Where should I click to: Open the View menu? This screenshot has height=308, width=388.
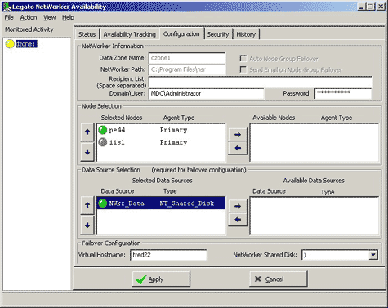(x=50, y=17)
